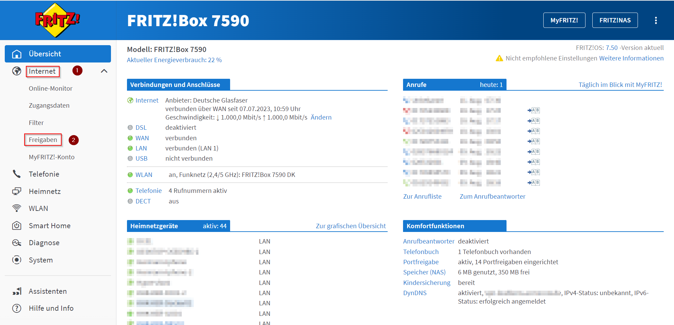674x325 pixels.
Task: Select the Internet globe icon in sidebar
Action: (16, 71)
